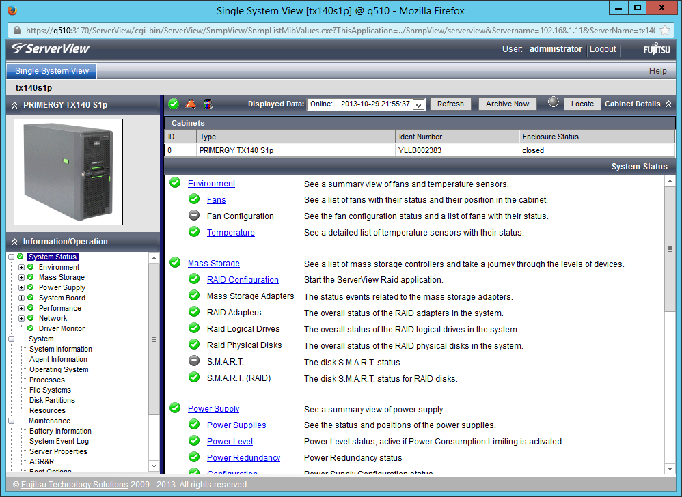Select Driver Monitor in the tree
The image size is (682, 497).
tap(62, 328)
